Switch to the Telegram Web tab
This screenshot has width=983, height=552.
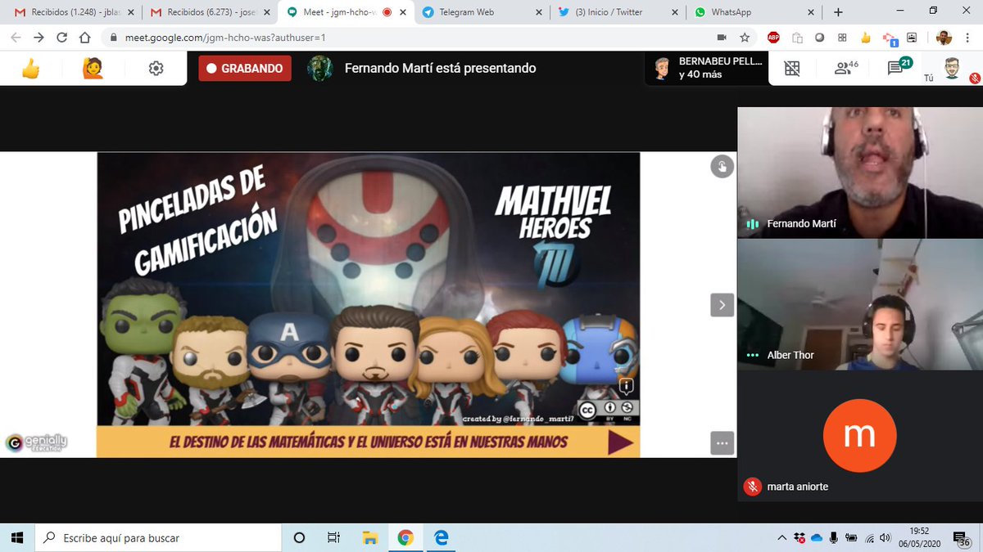click(x=480, y=12)
